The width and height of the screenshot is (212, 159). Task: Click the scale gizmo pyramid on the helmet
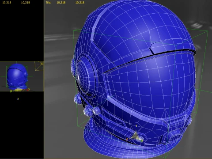pyautogui.click(x=135, y=135)
